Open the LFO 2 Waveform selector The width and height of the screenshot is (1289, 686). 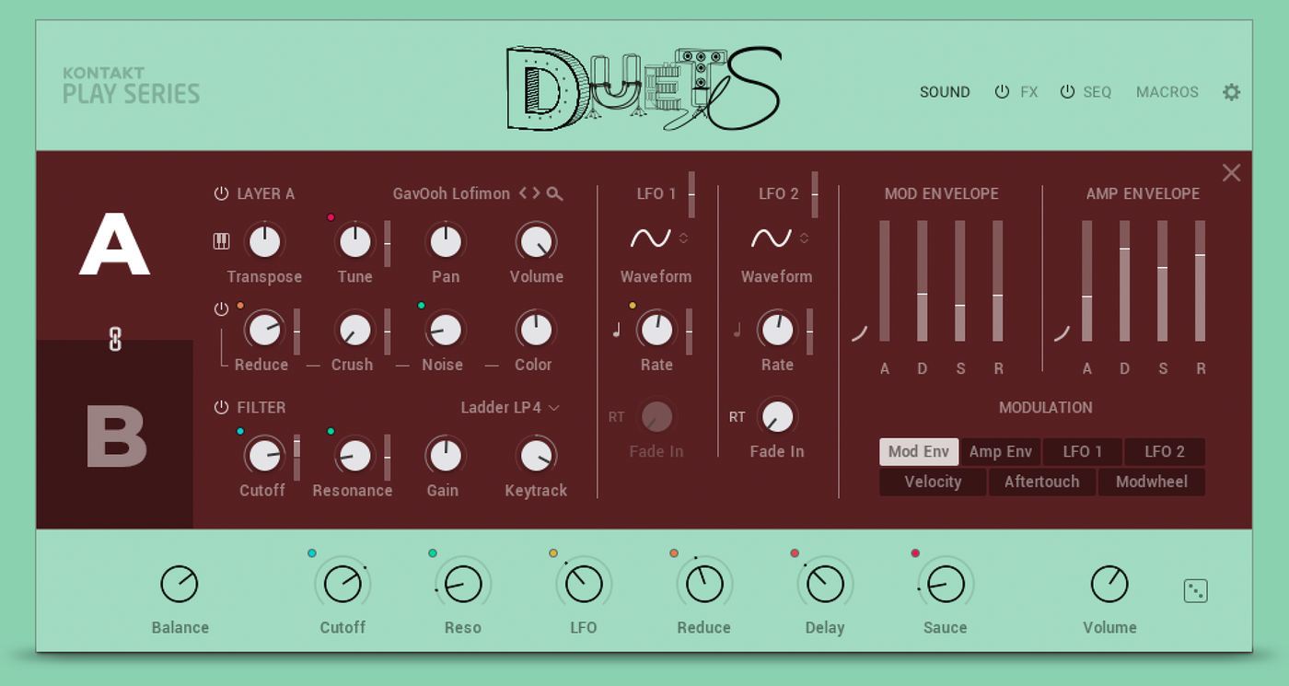point(781,238)
